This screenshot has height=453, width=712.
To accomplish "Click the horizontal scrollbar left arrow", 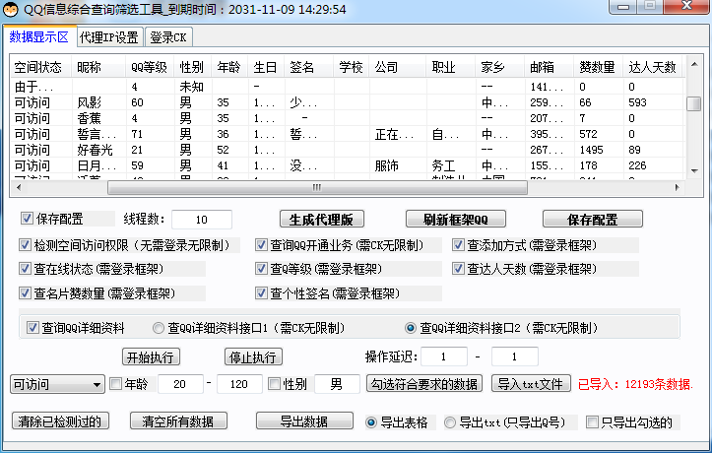I will pos(19,187).
